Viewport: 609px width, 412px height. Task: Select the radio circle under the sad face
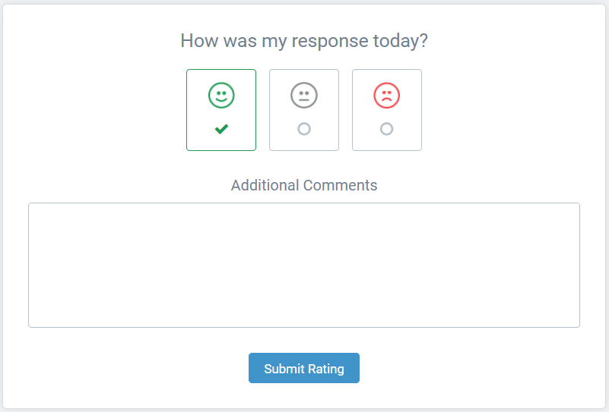pyautogui.click(x=386, y=129)
